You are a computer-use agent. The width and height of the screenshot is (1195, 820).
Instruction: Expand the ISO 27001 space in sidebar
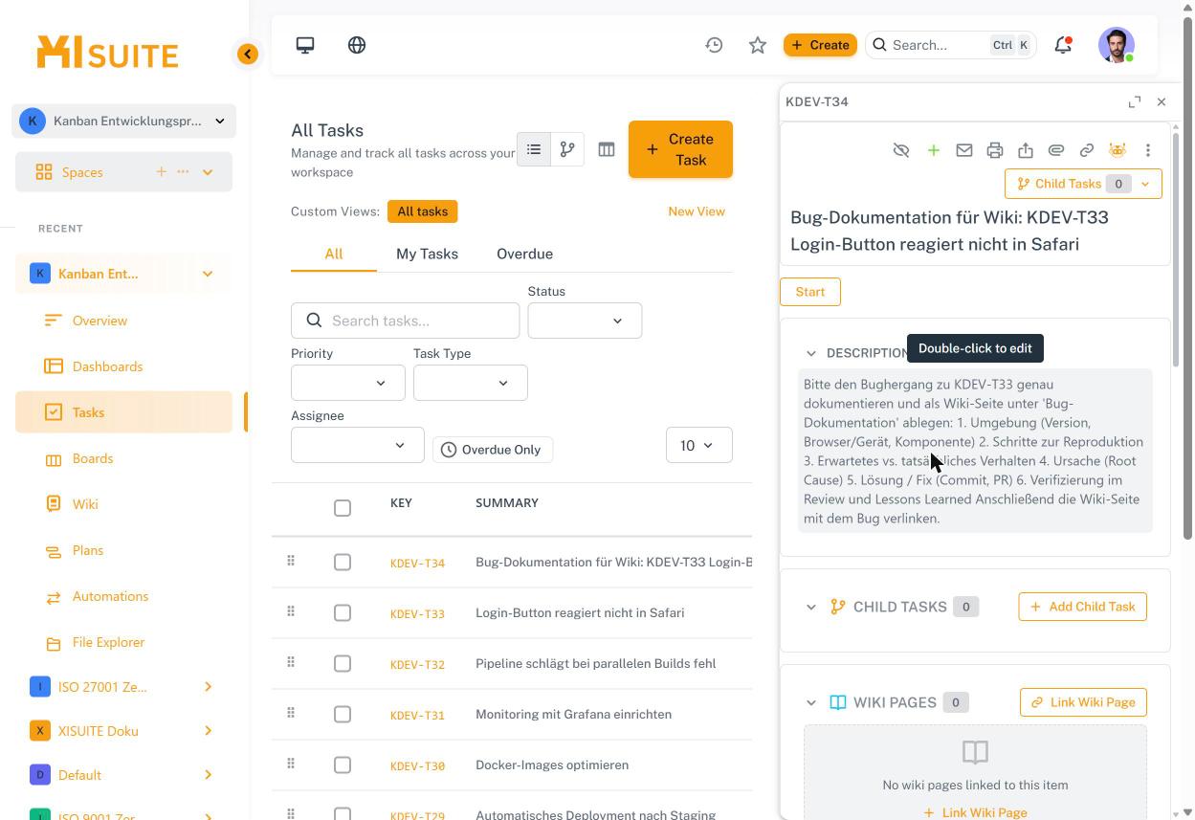(208, 687)
